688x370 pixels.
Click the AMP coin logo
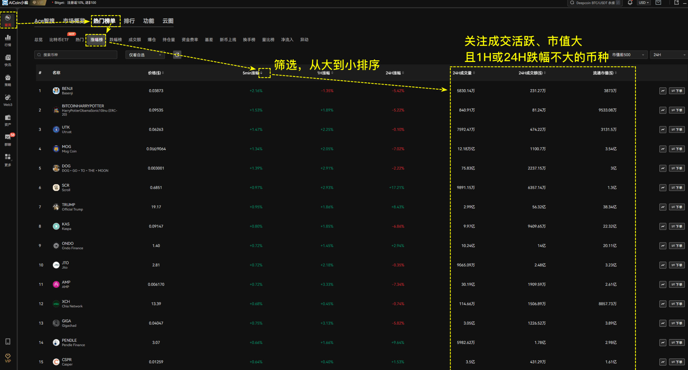point(56,284)
